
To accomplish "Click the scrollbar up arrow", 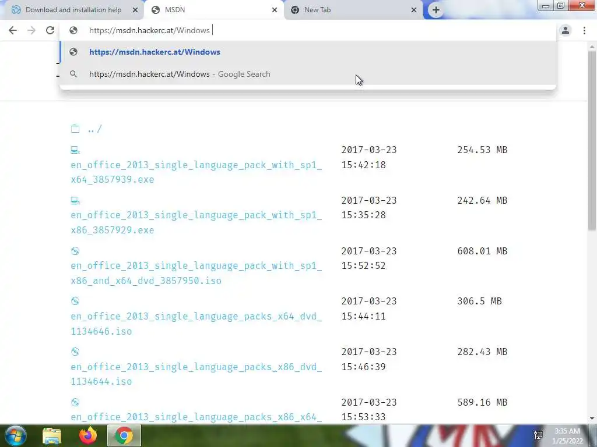I will tap(592, 47).
